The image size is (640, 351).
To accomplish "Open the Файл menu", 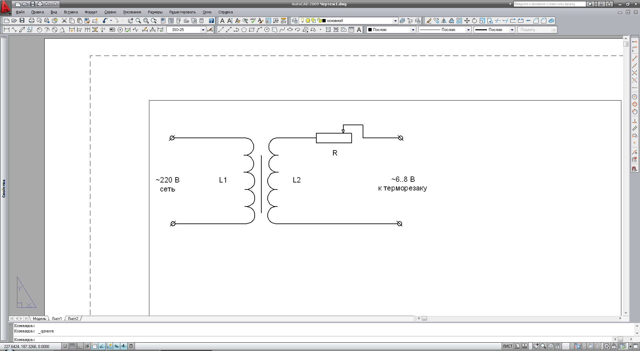I will coord(20,12).
